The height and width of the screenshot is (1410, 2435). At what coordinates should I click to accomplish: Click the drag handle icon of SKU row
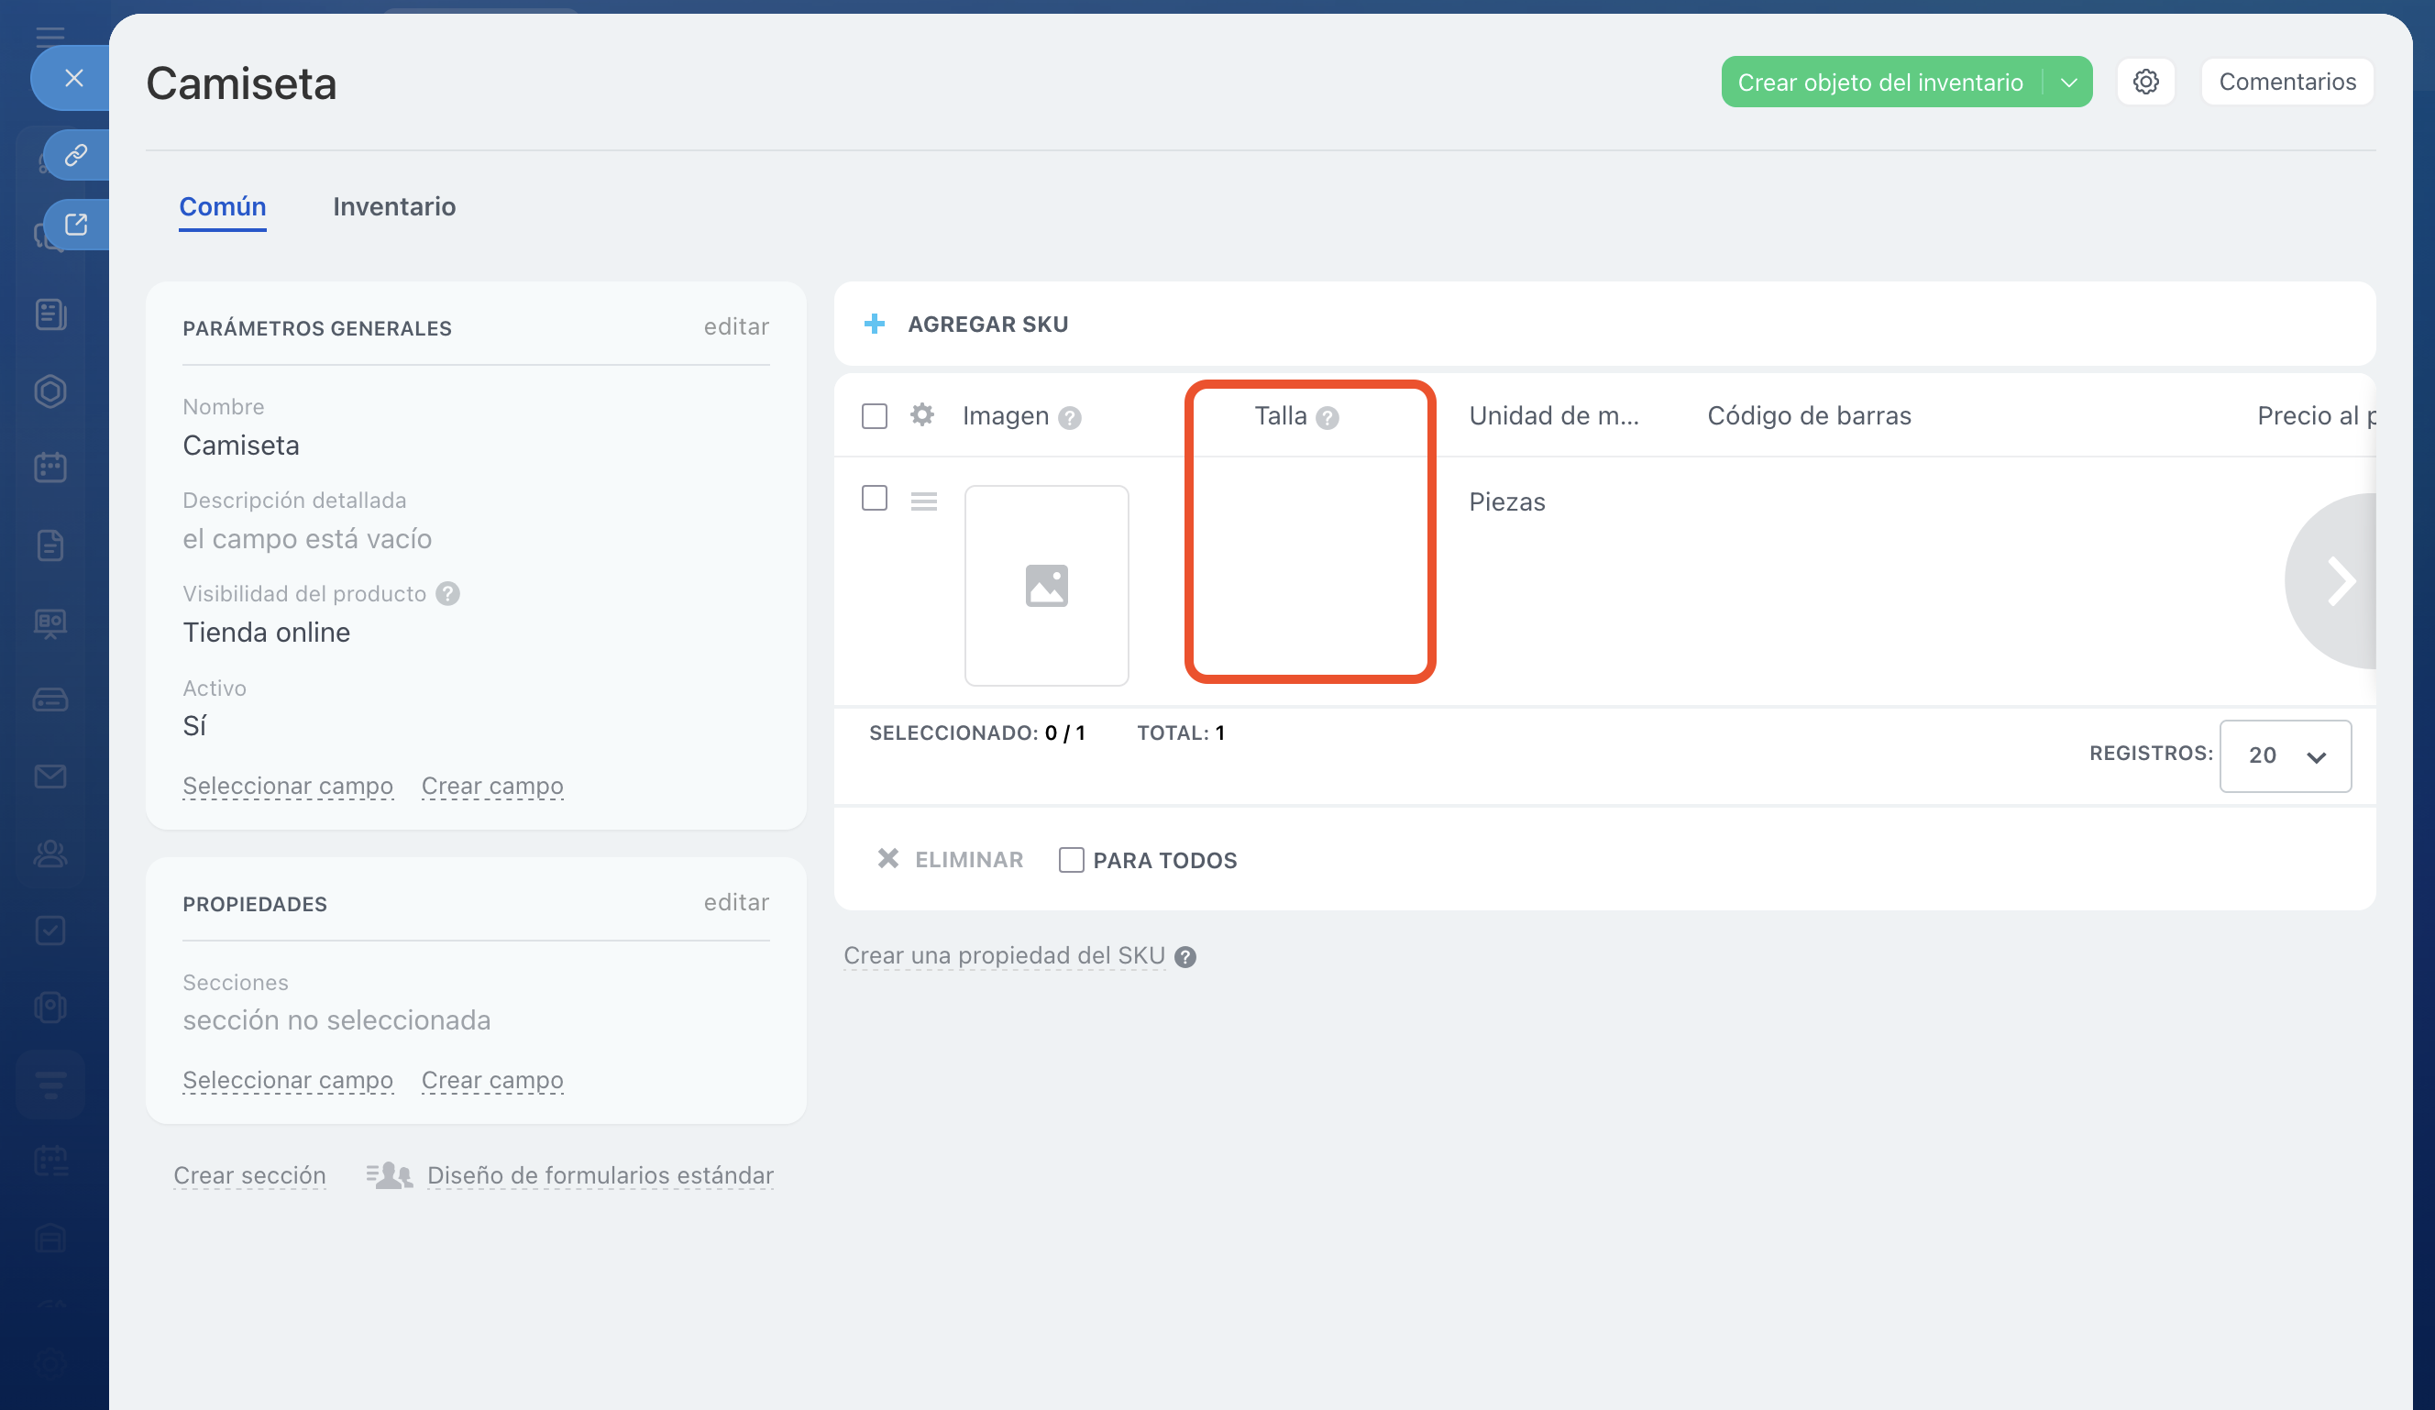[924, 501]
